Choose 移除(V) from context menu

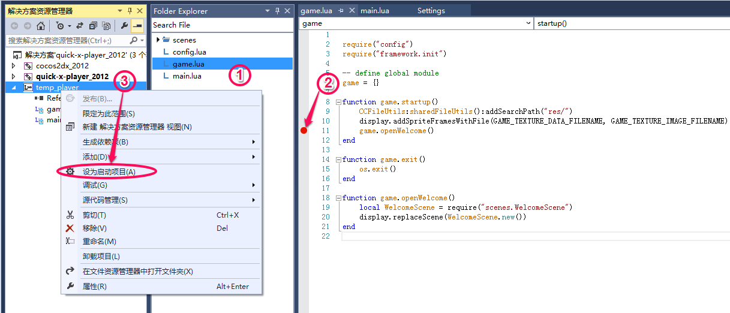[x=161, y=228]
